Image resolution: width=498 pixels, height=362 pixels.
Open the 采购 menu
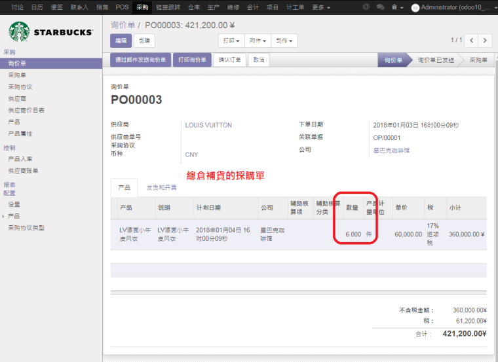pyautogui.click(x=142, y=7)
